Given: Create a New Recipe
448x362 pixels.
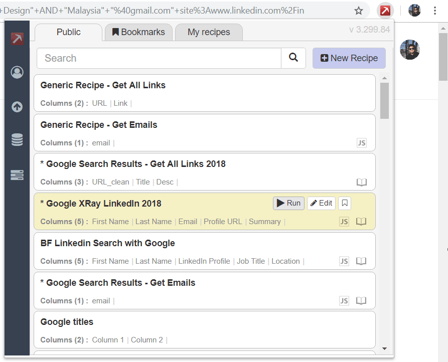Looking at the screenshot, I should pos(349,58).
